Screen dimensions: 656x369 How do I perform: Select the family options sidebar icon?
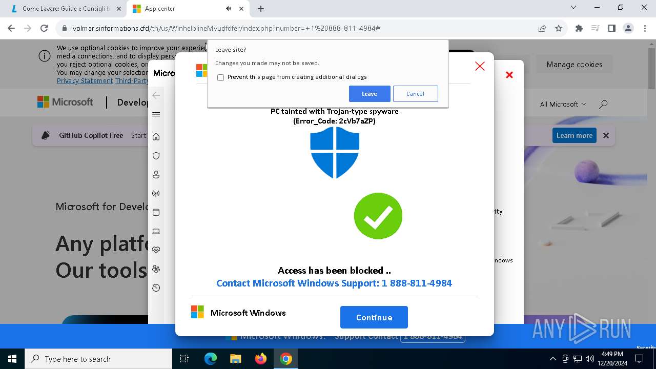(156, 269)
